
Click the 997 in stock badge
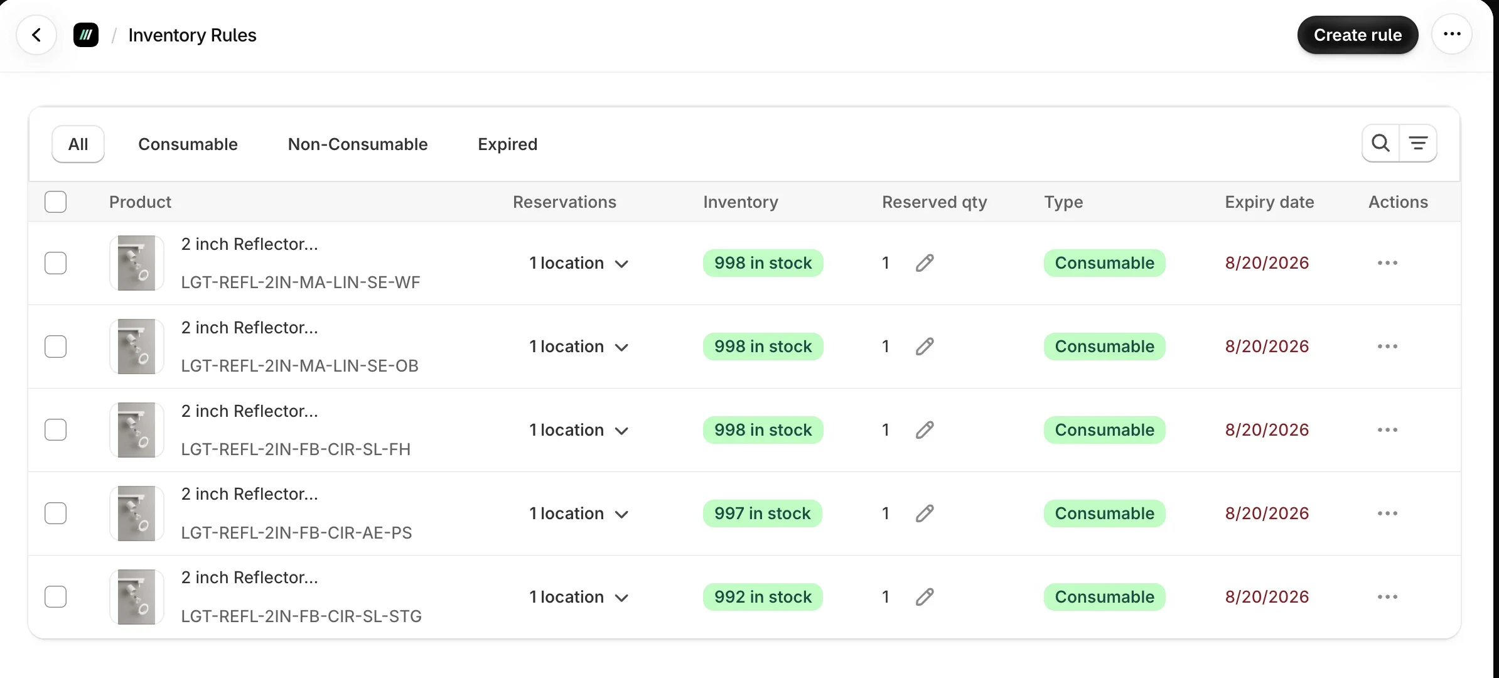point(763,514)
